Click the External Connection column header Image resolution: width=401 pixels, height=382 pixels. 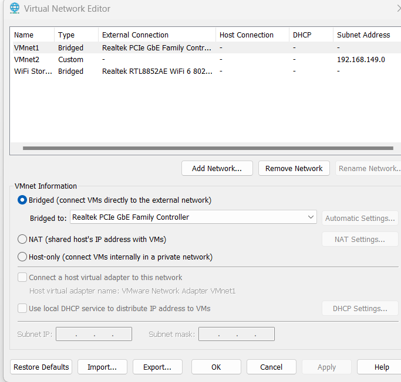click(x=156, y=35)
